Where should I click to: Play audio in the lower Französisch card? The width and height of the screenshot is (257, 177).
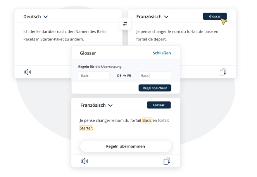[84, 161]
